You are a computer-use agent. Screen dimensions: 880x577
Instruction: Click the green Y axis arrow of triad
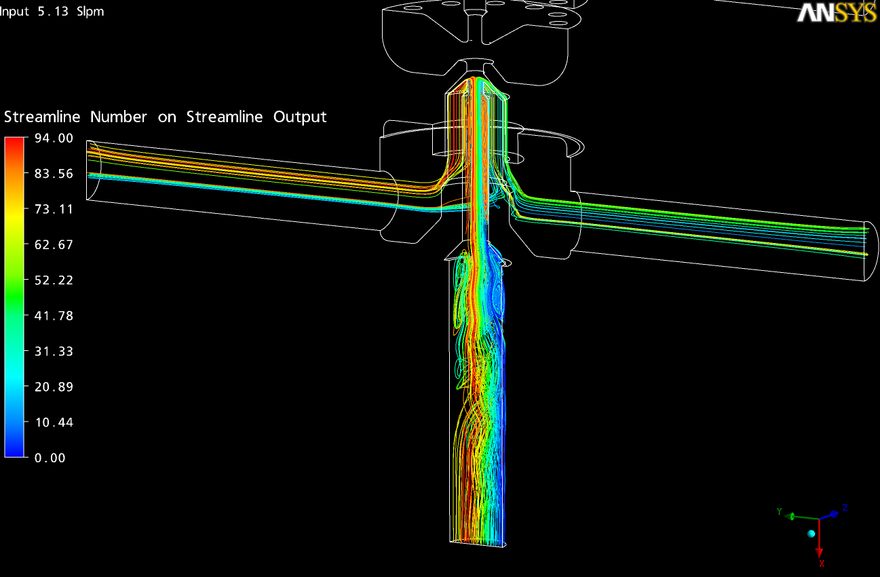click(x=801, y=517)
